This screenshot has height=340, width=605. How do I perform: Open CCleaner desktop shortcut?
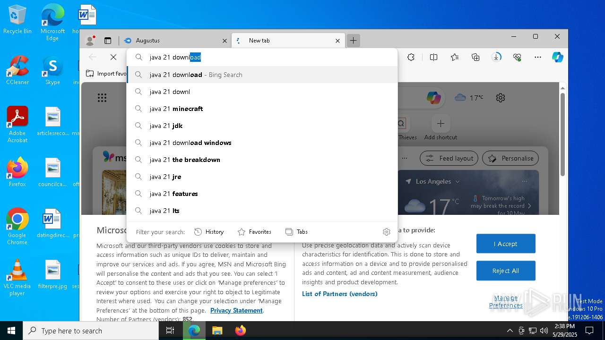[17, 70]
